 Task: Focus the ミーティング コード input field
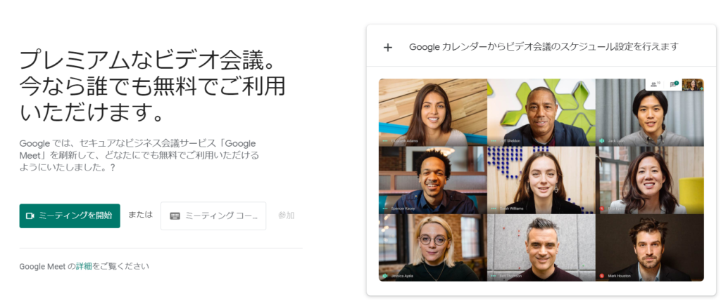[213, 216]
